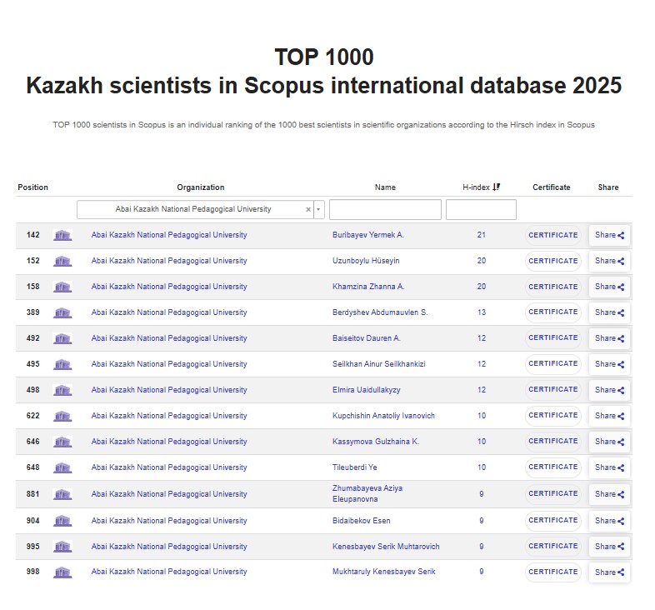Clear the organization filter with the x icon
Screen dimensions: 655x610
tap(307, 210)
